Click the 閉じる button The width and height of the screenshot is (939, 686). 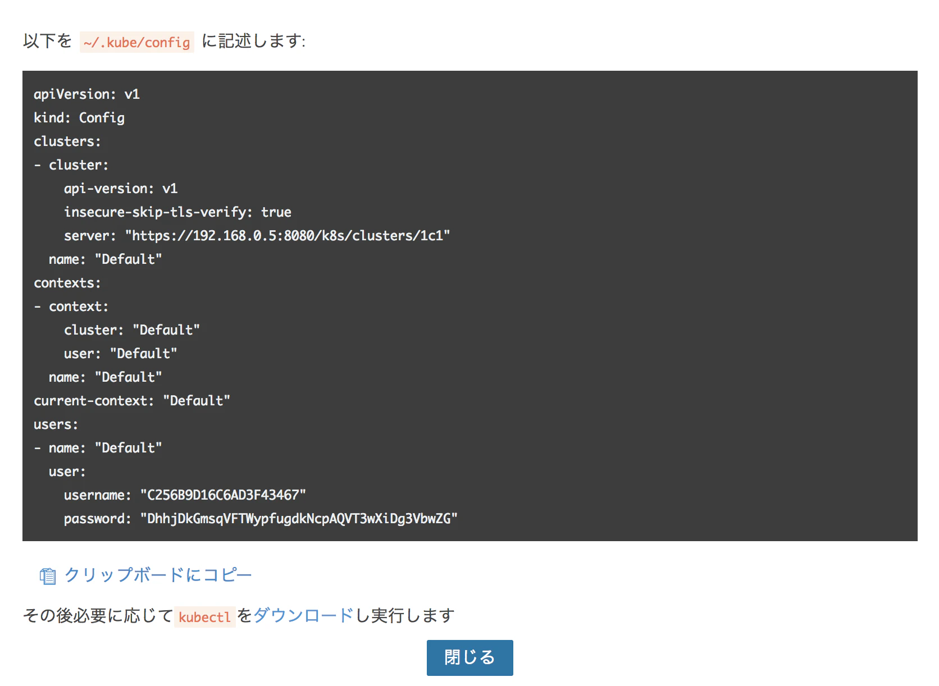click(469, 657)
